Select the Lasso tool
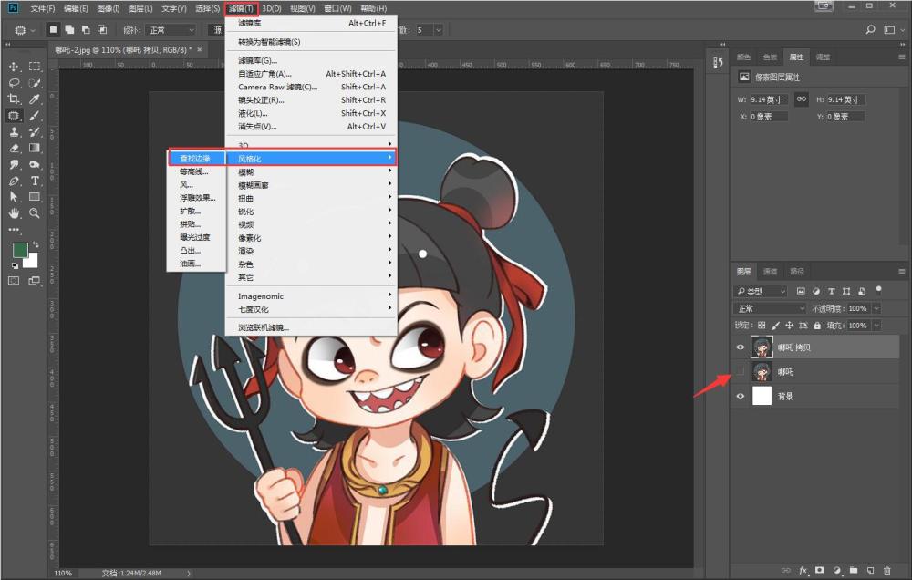 tap(14, 83)
